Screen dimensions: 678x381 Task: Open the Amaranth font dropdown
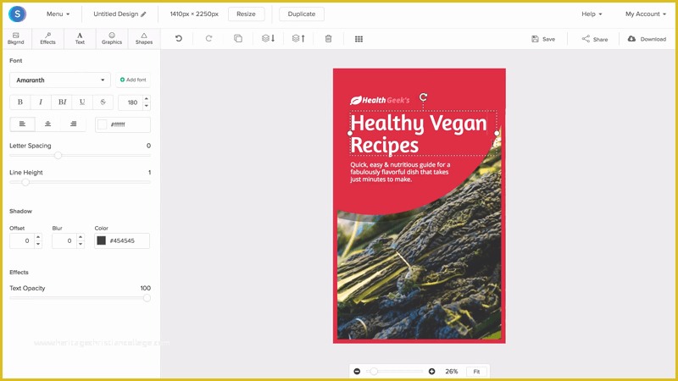click(x=60, y=80)
